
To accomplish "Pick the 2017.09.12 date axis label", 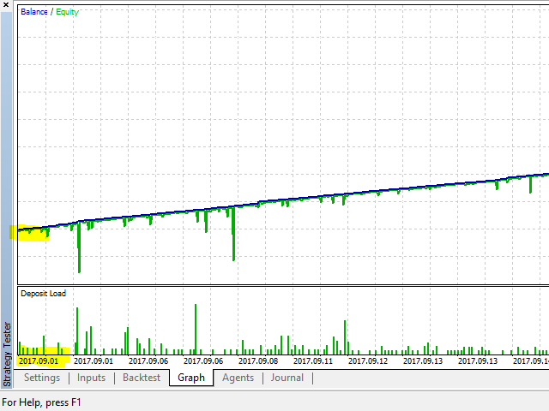I will pos(368,361).
